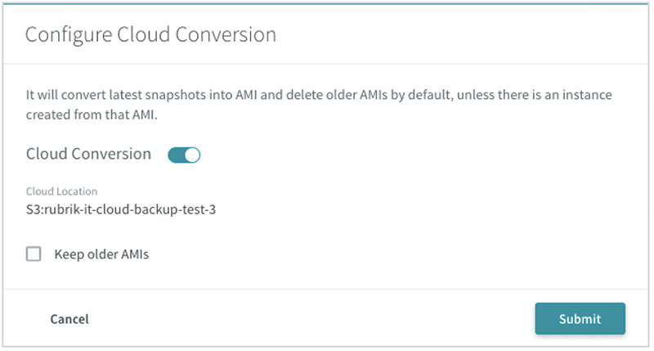This screenshot has height=351, width=654.
Task: Click the white knob of the Cloud Conversion toggle
Action: pyautogui.click(x=192, y=155)
